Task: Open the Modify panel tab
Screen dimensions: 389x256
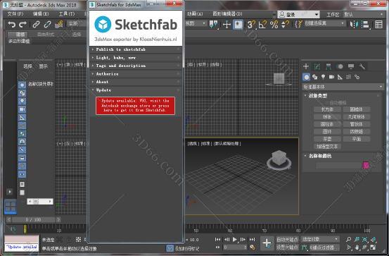Action: (x=317, y=66)
